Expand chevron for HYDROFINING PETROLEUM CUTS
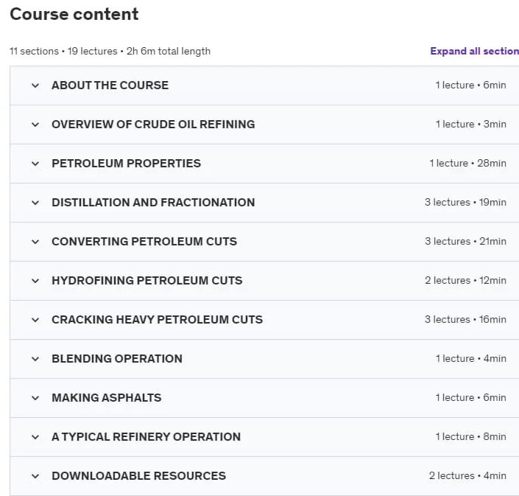The width and height of the screenshot is (519, 496). tap(35, 281)
